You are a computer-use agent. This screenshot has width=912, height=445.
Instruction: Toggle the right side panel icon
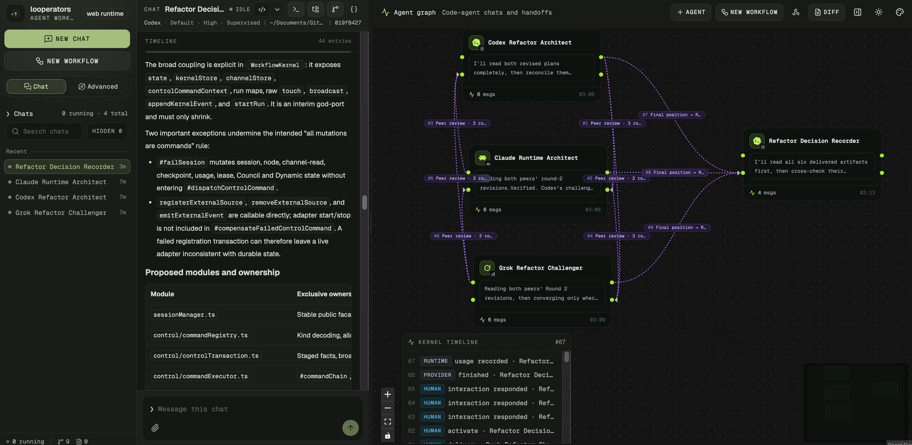click(858, 12)
